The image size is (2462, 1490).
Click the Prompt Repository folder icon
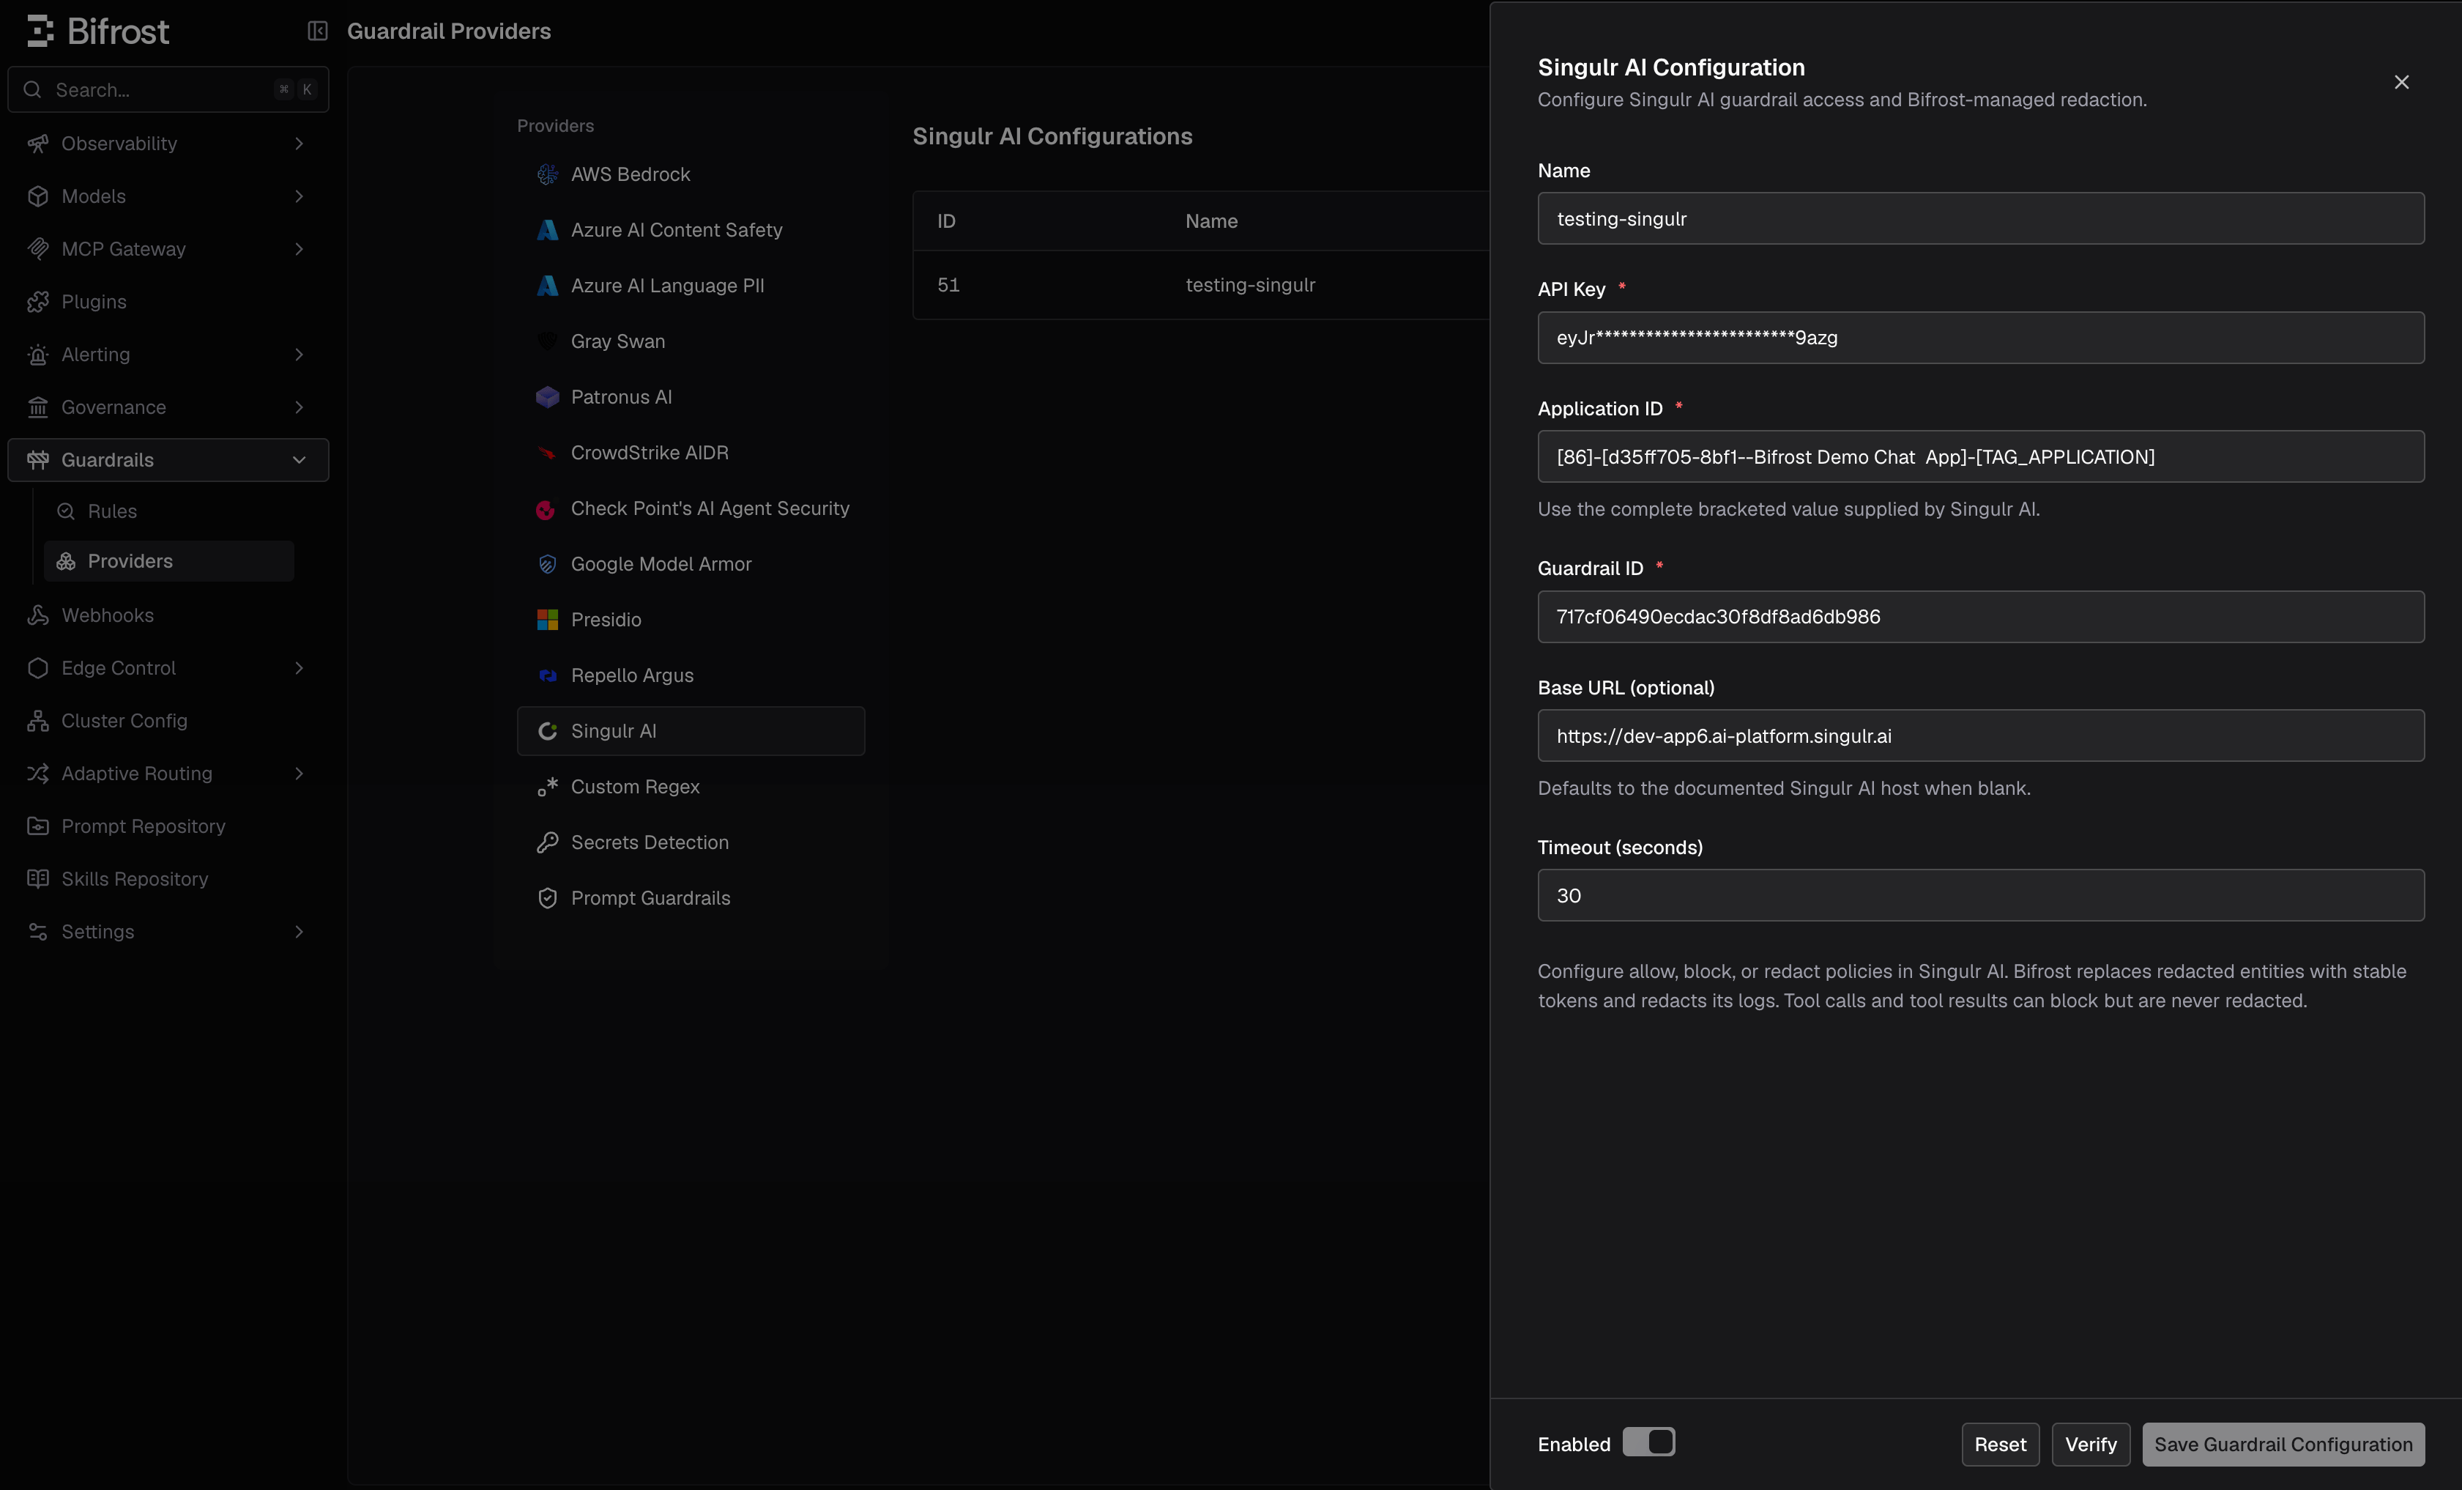(x=38, y=826)
